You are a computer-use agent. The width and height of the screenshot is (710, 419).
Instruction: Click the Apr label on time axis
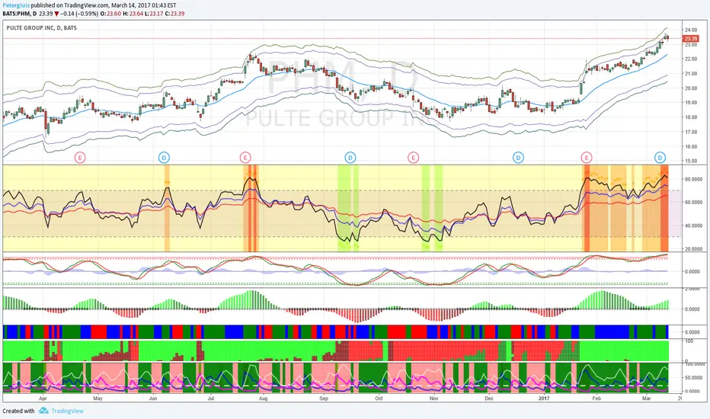(x=43, y=398)
